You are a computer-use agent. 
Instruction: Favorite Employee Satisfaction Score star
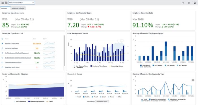(2, 63)
